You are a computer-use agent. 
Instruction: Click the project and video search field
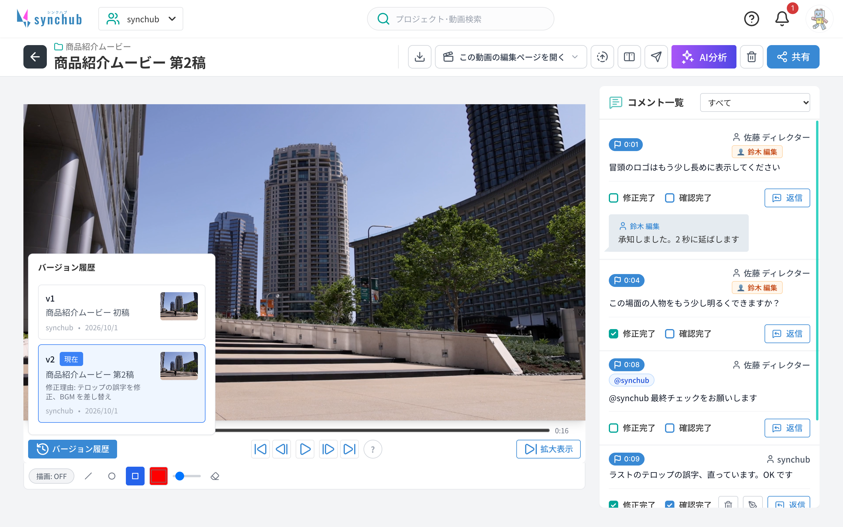(460, 19)
